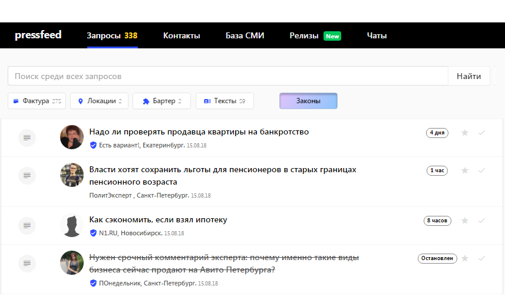Click the pressfeed logo

pos(38,35)
